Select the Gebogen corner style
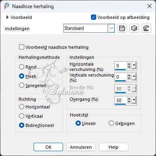This screenshot has height=156, width=156. [x=111, y=123]
